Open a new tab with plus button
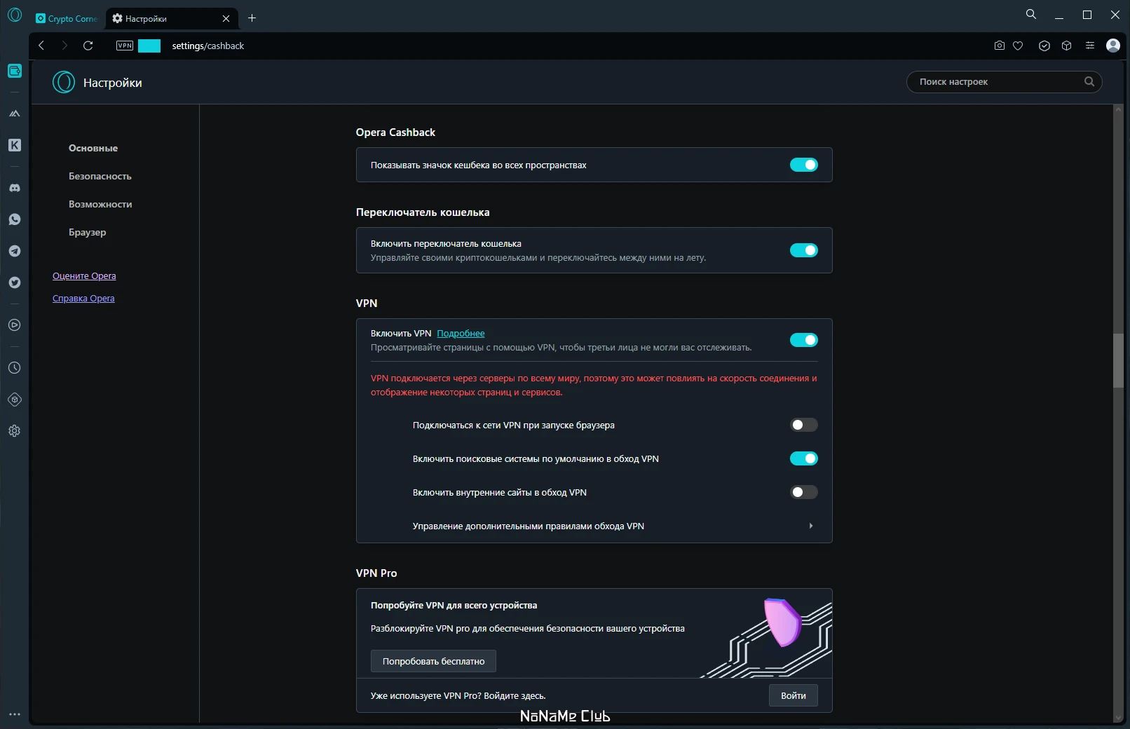The width and height of the screenshot is (1130, 729). [252, 18]
